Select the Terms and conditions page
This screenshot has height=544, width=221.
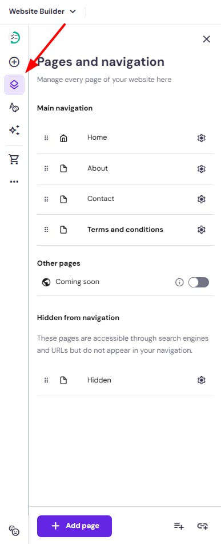pos(125,230)
